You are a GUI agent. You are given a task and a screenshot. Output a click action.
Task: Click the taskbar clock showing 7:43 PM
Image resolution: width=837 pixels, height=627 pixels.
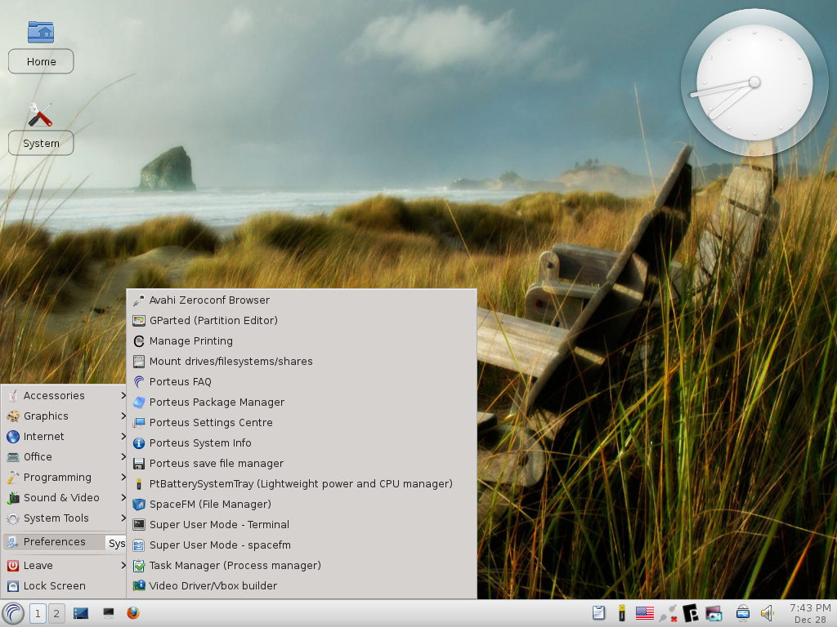pyautogui.click(x=810, y=613)
